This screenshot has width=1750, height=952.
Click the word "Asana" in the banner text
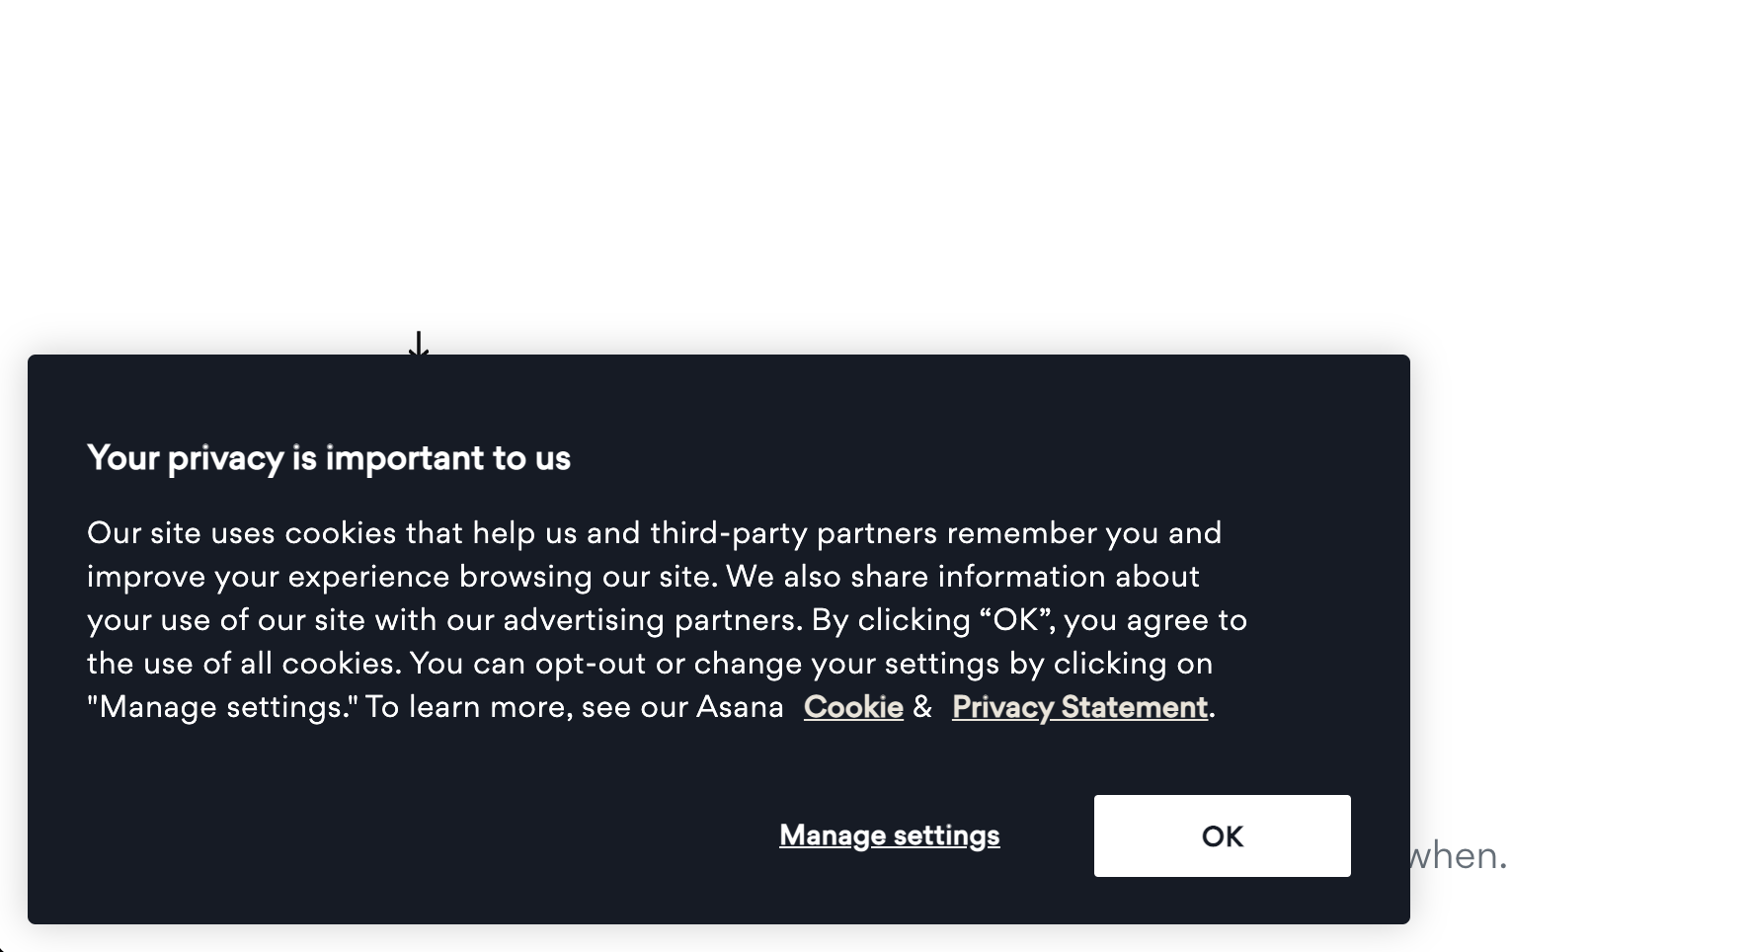(x=740, y=707)
